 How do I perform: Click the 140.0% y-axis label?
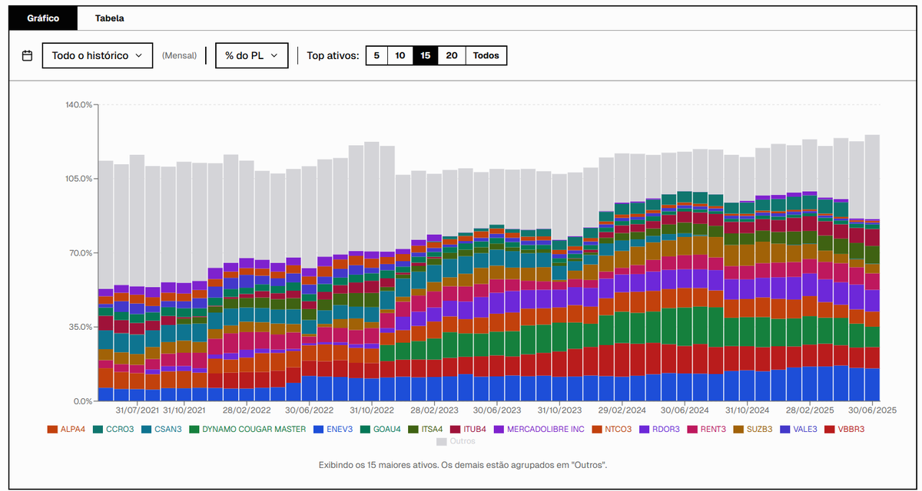click(78, 104)
